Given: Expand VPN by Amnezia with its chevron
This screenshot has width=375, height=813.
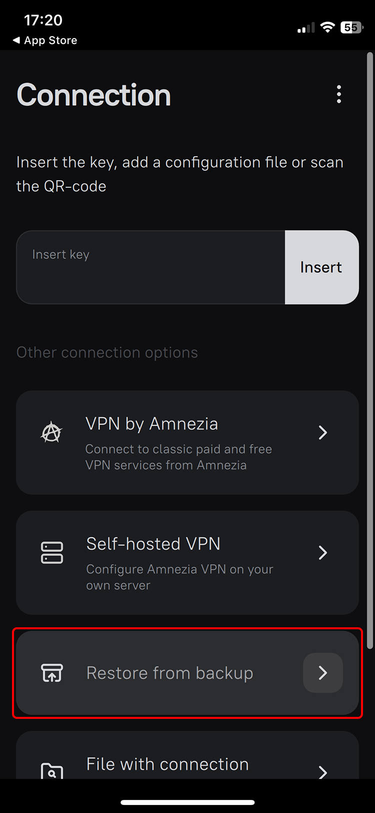Looking at the screenshot, I should (x=323, y=433).
